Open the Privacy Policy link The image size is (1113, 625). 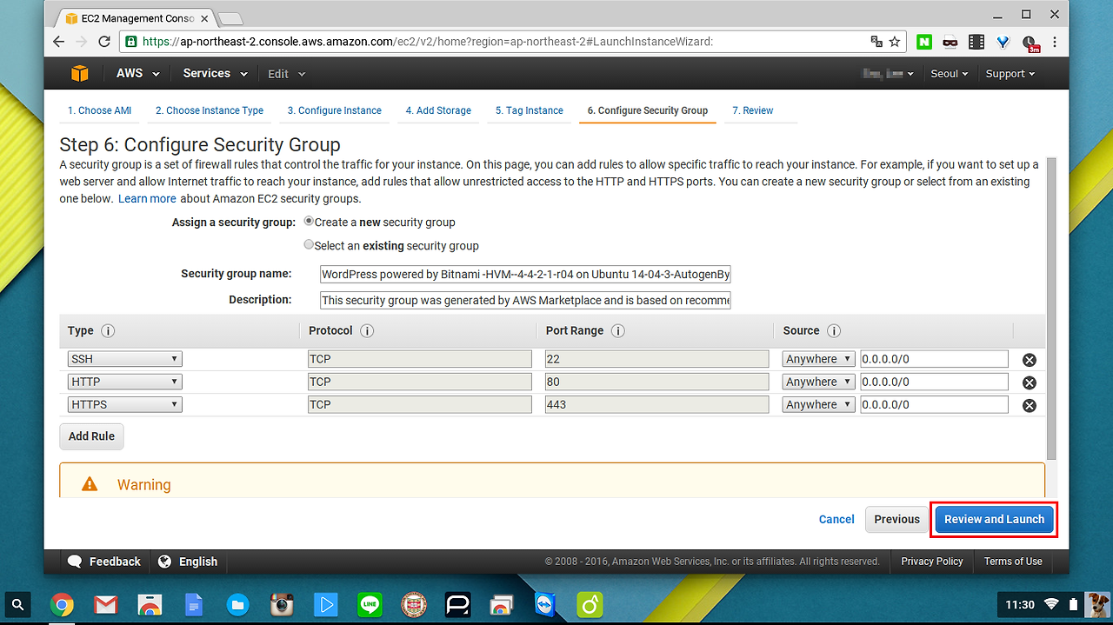pos(932,562)
